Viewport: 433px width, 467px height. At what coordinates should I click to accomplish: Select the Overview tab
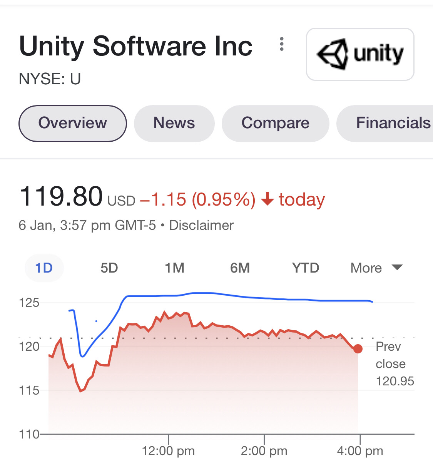coord(73,123)
